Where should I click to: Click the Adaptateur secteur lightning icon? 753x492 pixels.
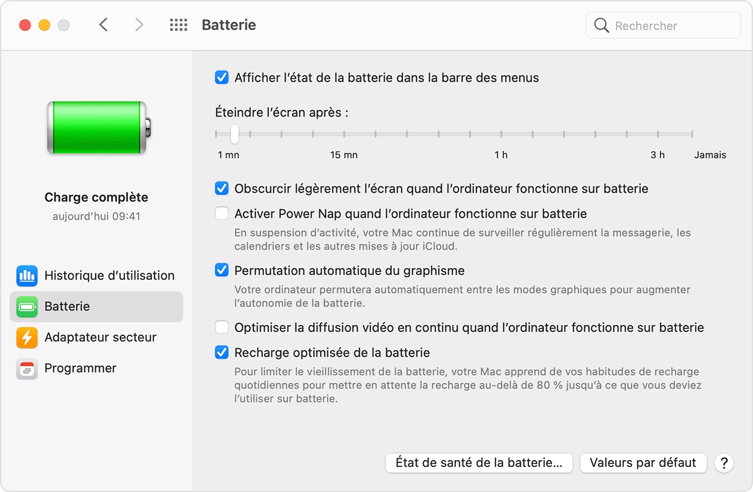click(x=27, y=338)
